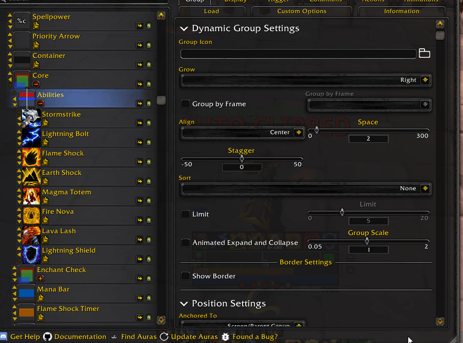The image size is (463, 343).
Task: Select the Flame Shock aura icon
Action: click(31, 157)
